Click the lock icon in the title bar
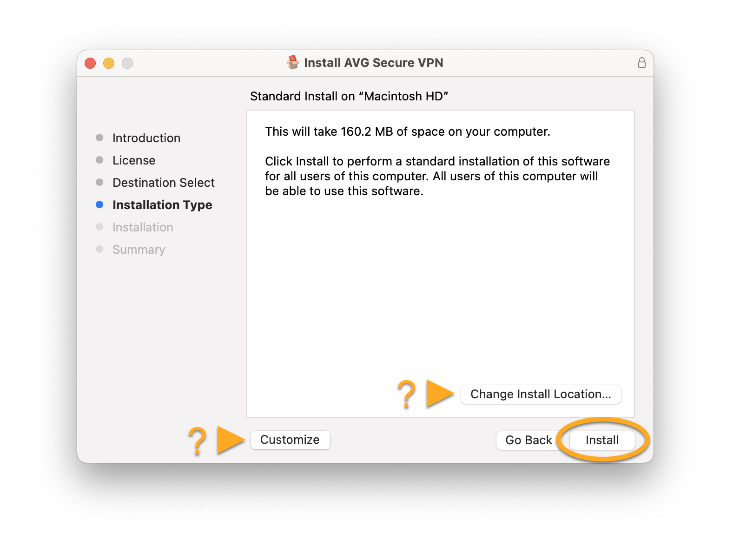The image size is (753, 553). point(641,63)
